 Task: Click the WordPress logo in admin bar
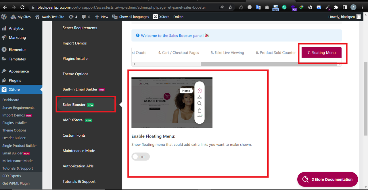tap(4, 17)
